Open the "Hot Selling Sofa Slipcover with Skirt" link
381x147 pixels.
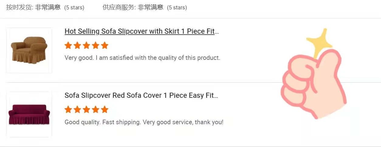(x=142, y=31)
